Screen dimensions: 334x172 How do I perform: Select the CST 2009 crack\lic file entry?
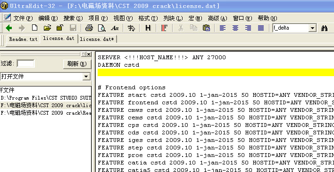pyautogui.click(x=46, y=105)
